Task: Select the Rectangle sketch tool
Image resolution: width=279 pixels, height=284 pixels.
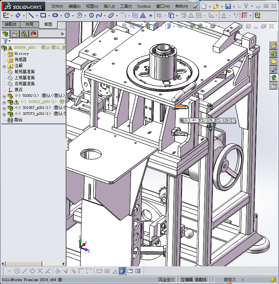Action: click(x=43, y=15)
